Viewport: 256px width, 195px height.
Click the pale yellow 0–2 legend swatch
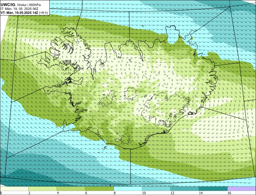point(14,189)
